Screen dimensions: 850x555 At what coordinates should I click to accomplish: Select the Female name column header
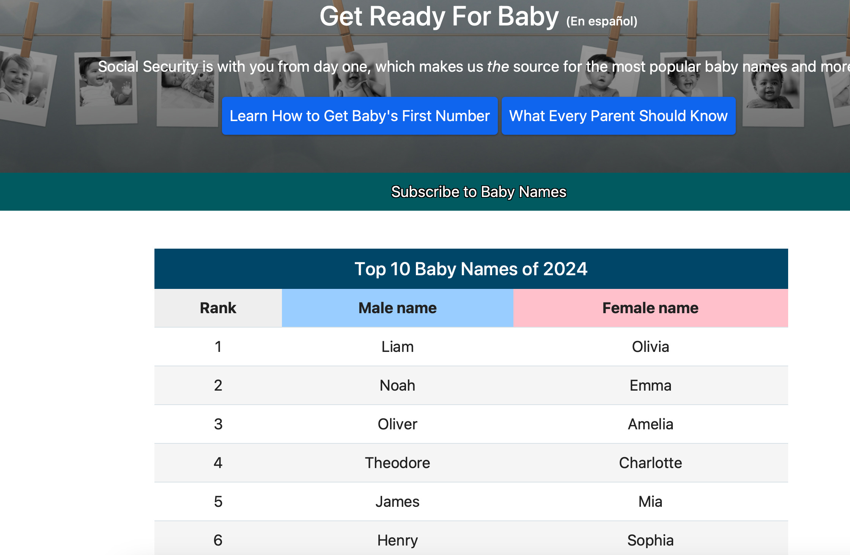pyautogui.click(x=650, y=308)
